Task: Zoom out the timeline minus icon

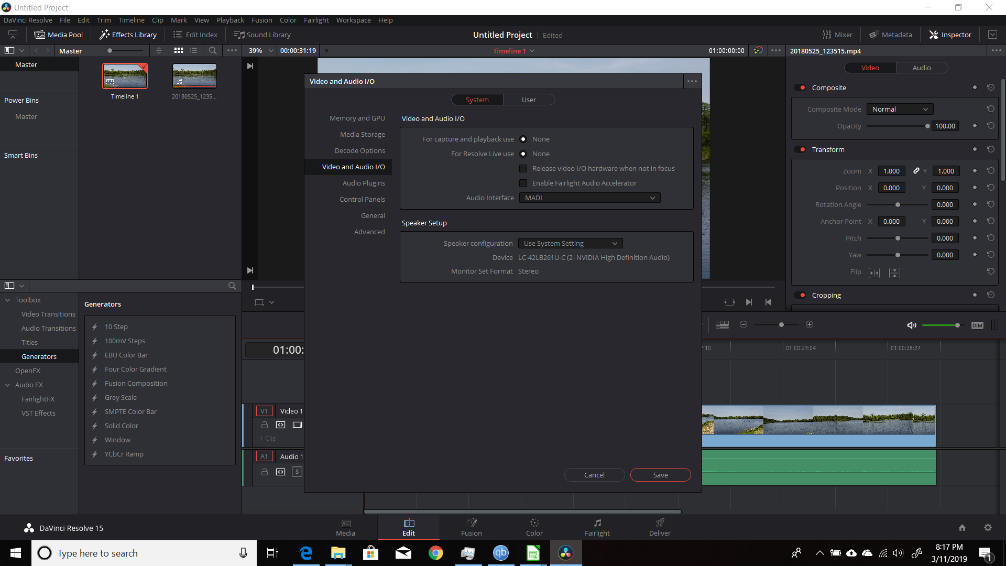Action: pos(743,325)
